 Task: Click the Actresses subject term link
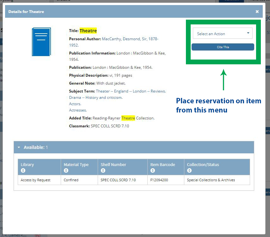pyautogui.click(x=78, y=110)
